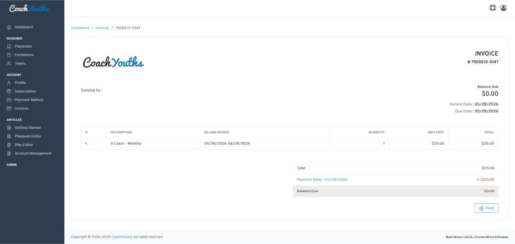Click the Playbook Editor article icon
The width and height of the screenshot is (515, 244).
9,136
